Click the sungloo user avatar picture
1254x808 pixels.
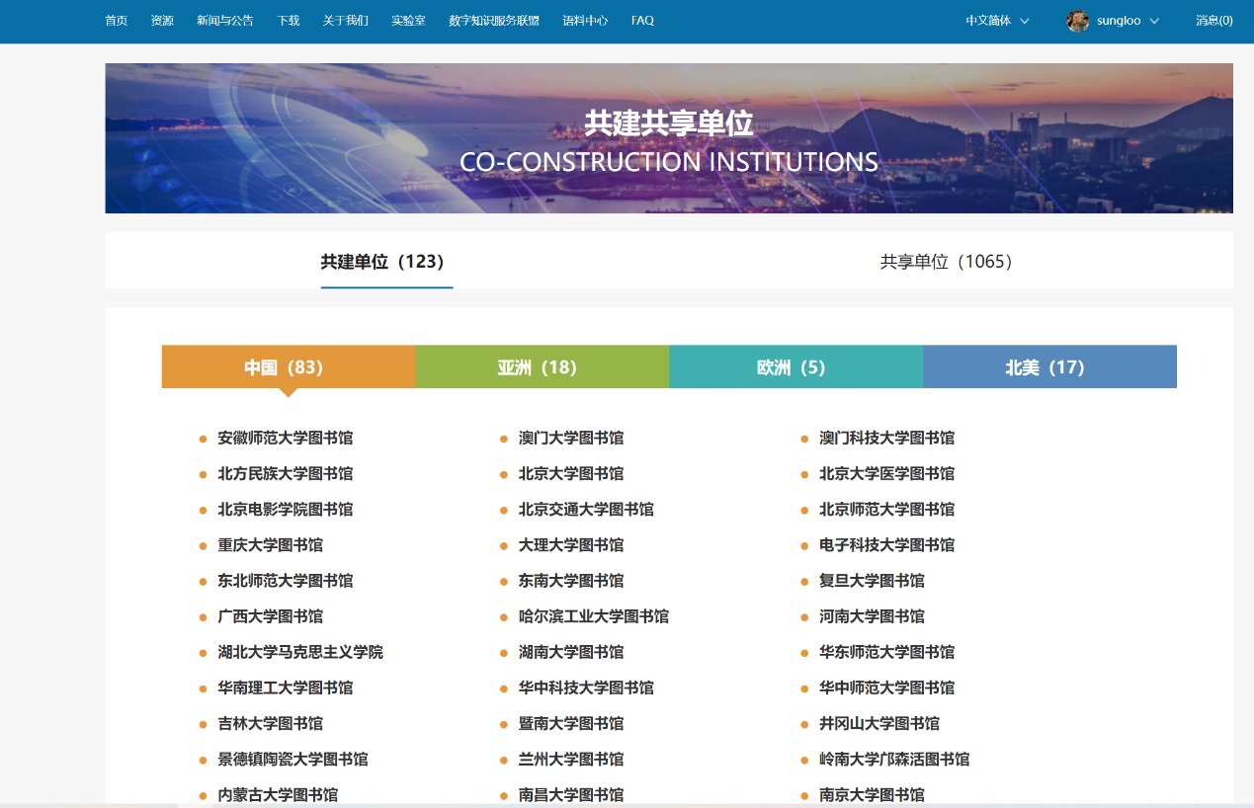[x=1078, y=21]
